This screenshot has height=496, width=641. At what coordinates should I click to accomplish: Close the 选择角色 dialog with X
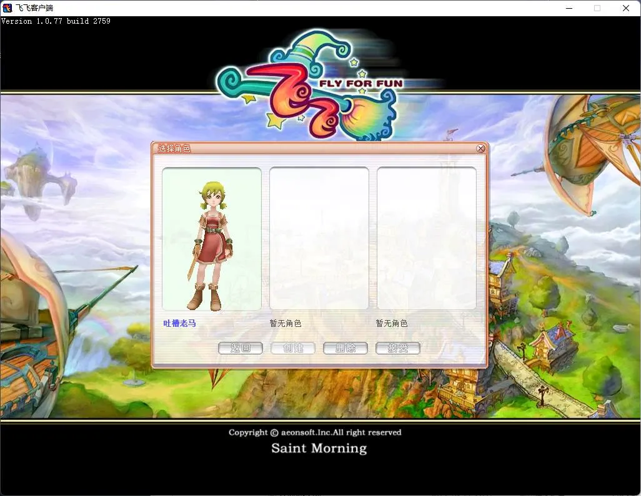(x=480, y=148)
